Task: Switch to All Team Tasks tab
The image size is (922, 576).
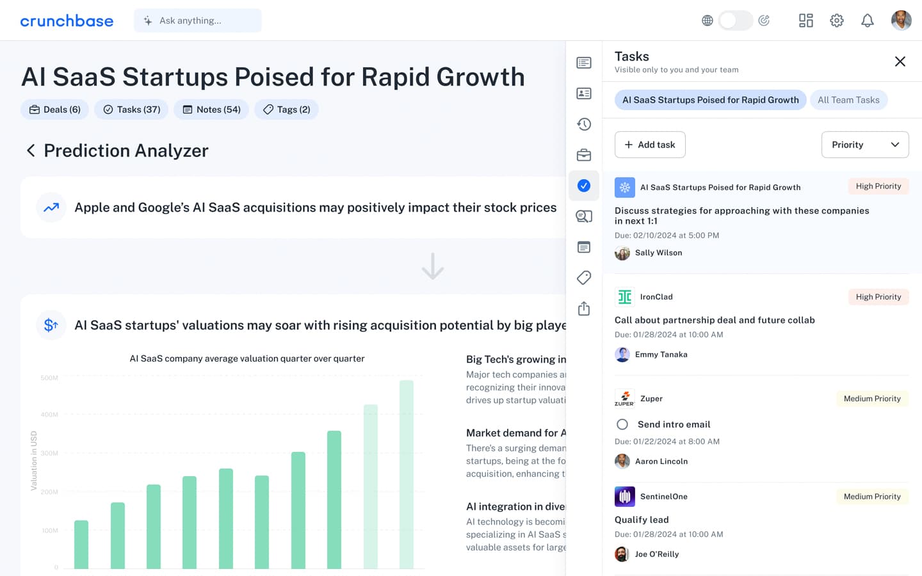Action: coord(848,100)
